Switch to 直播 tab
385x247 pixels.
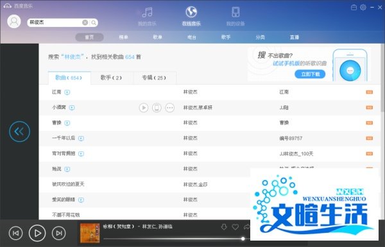click(295, 37)
